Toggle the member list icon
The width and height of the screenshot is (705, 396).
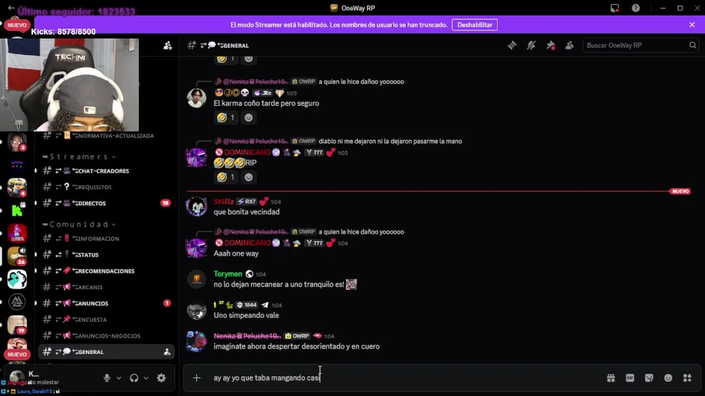tap(570, 46)
